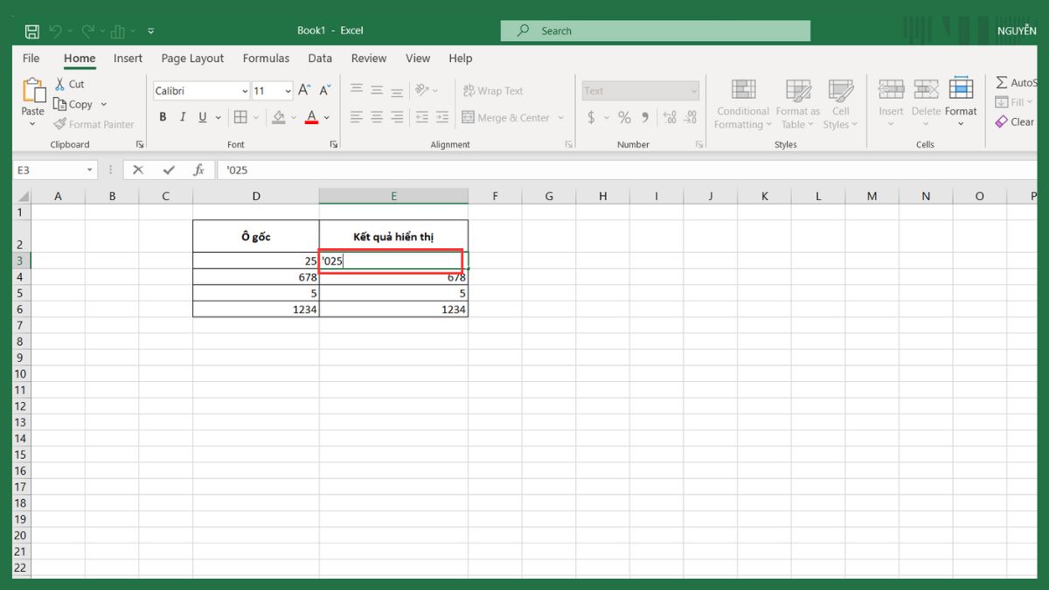Click the Cancel entry X icon
The image size is (1049, 590).
[x=138, y=170]
